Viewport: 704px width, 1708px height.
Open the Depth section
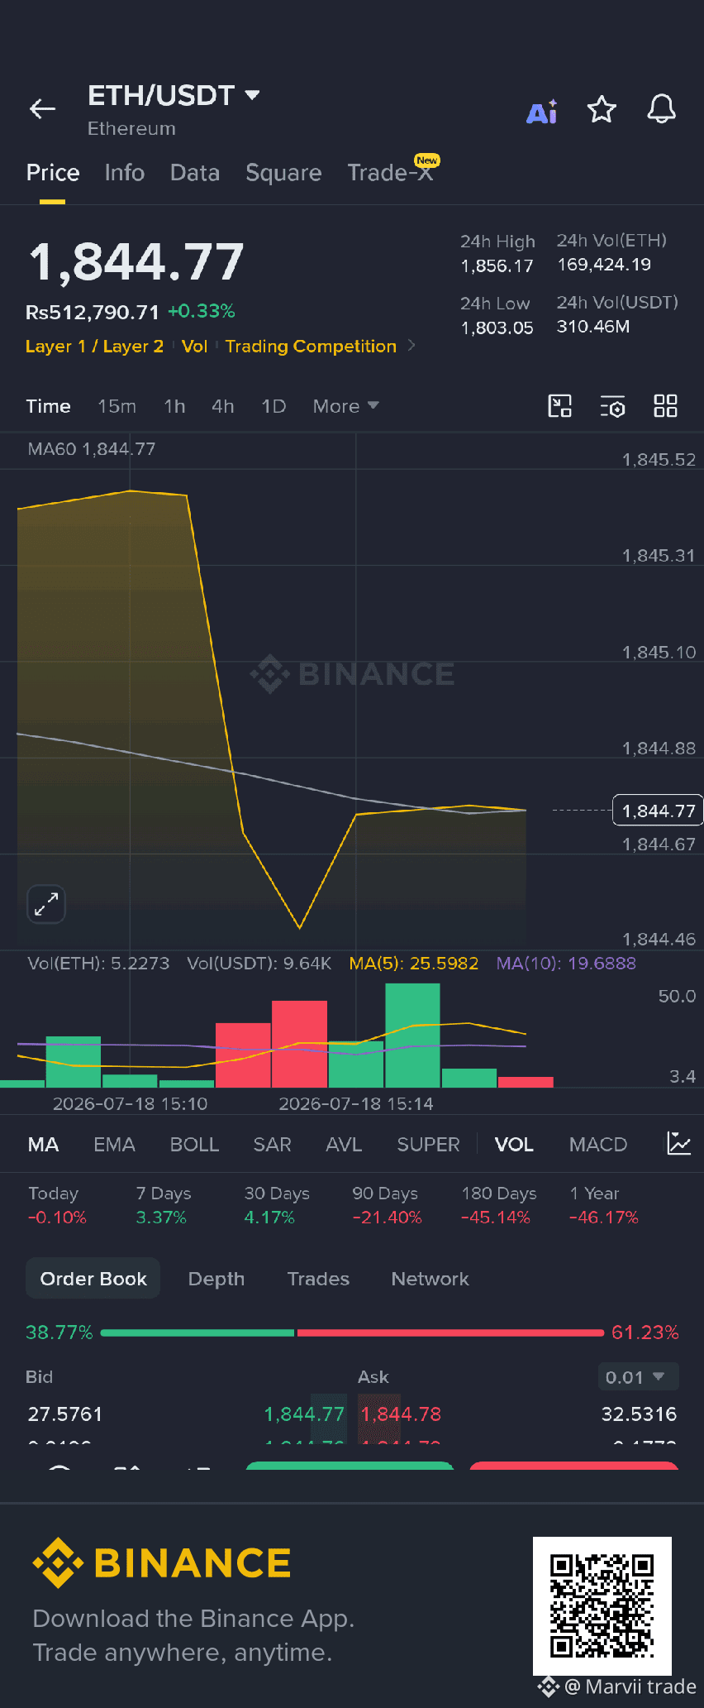click(x=216, y=1279)
